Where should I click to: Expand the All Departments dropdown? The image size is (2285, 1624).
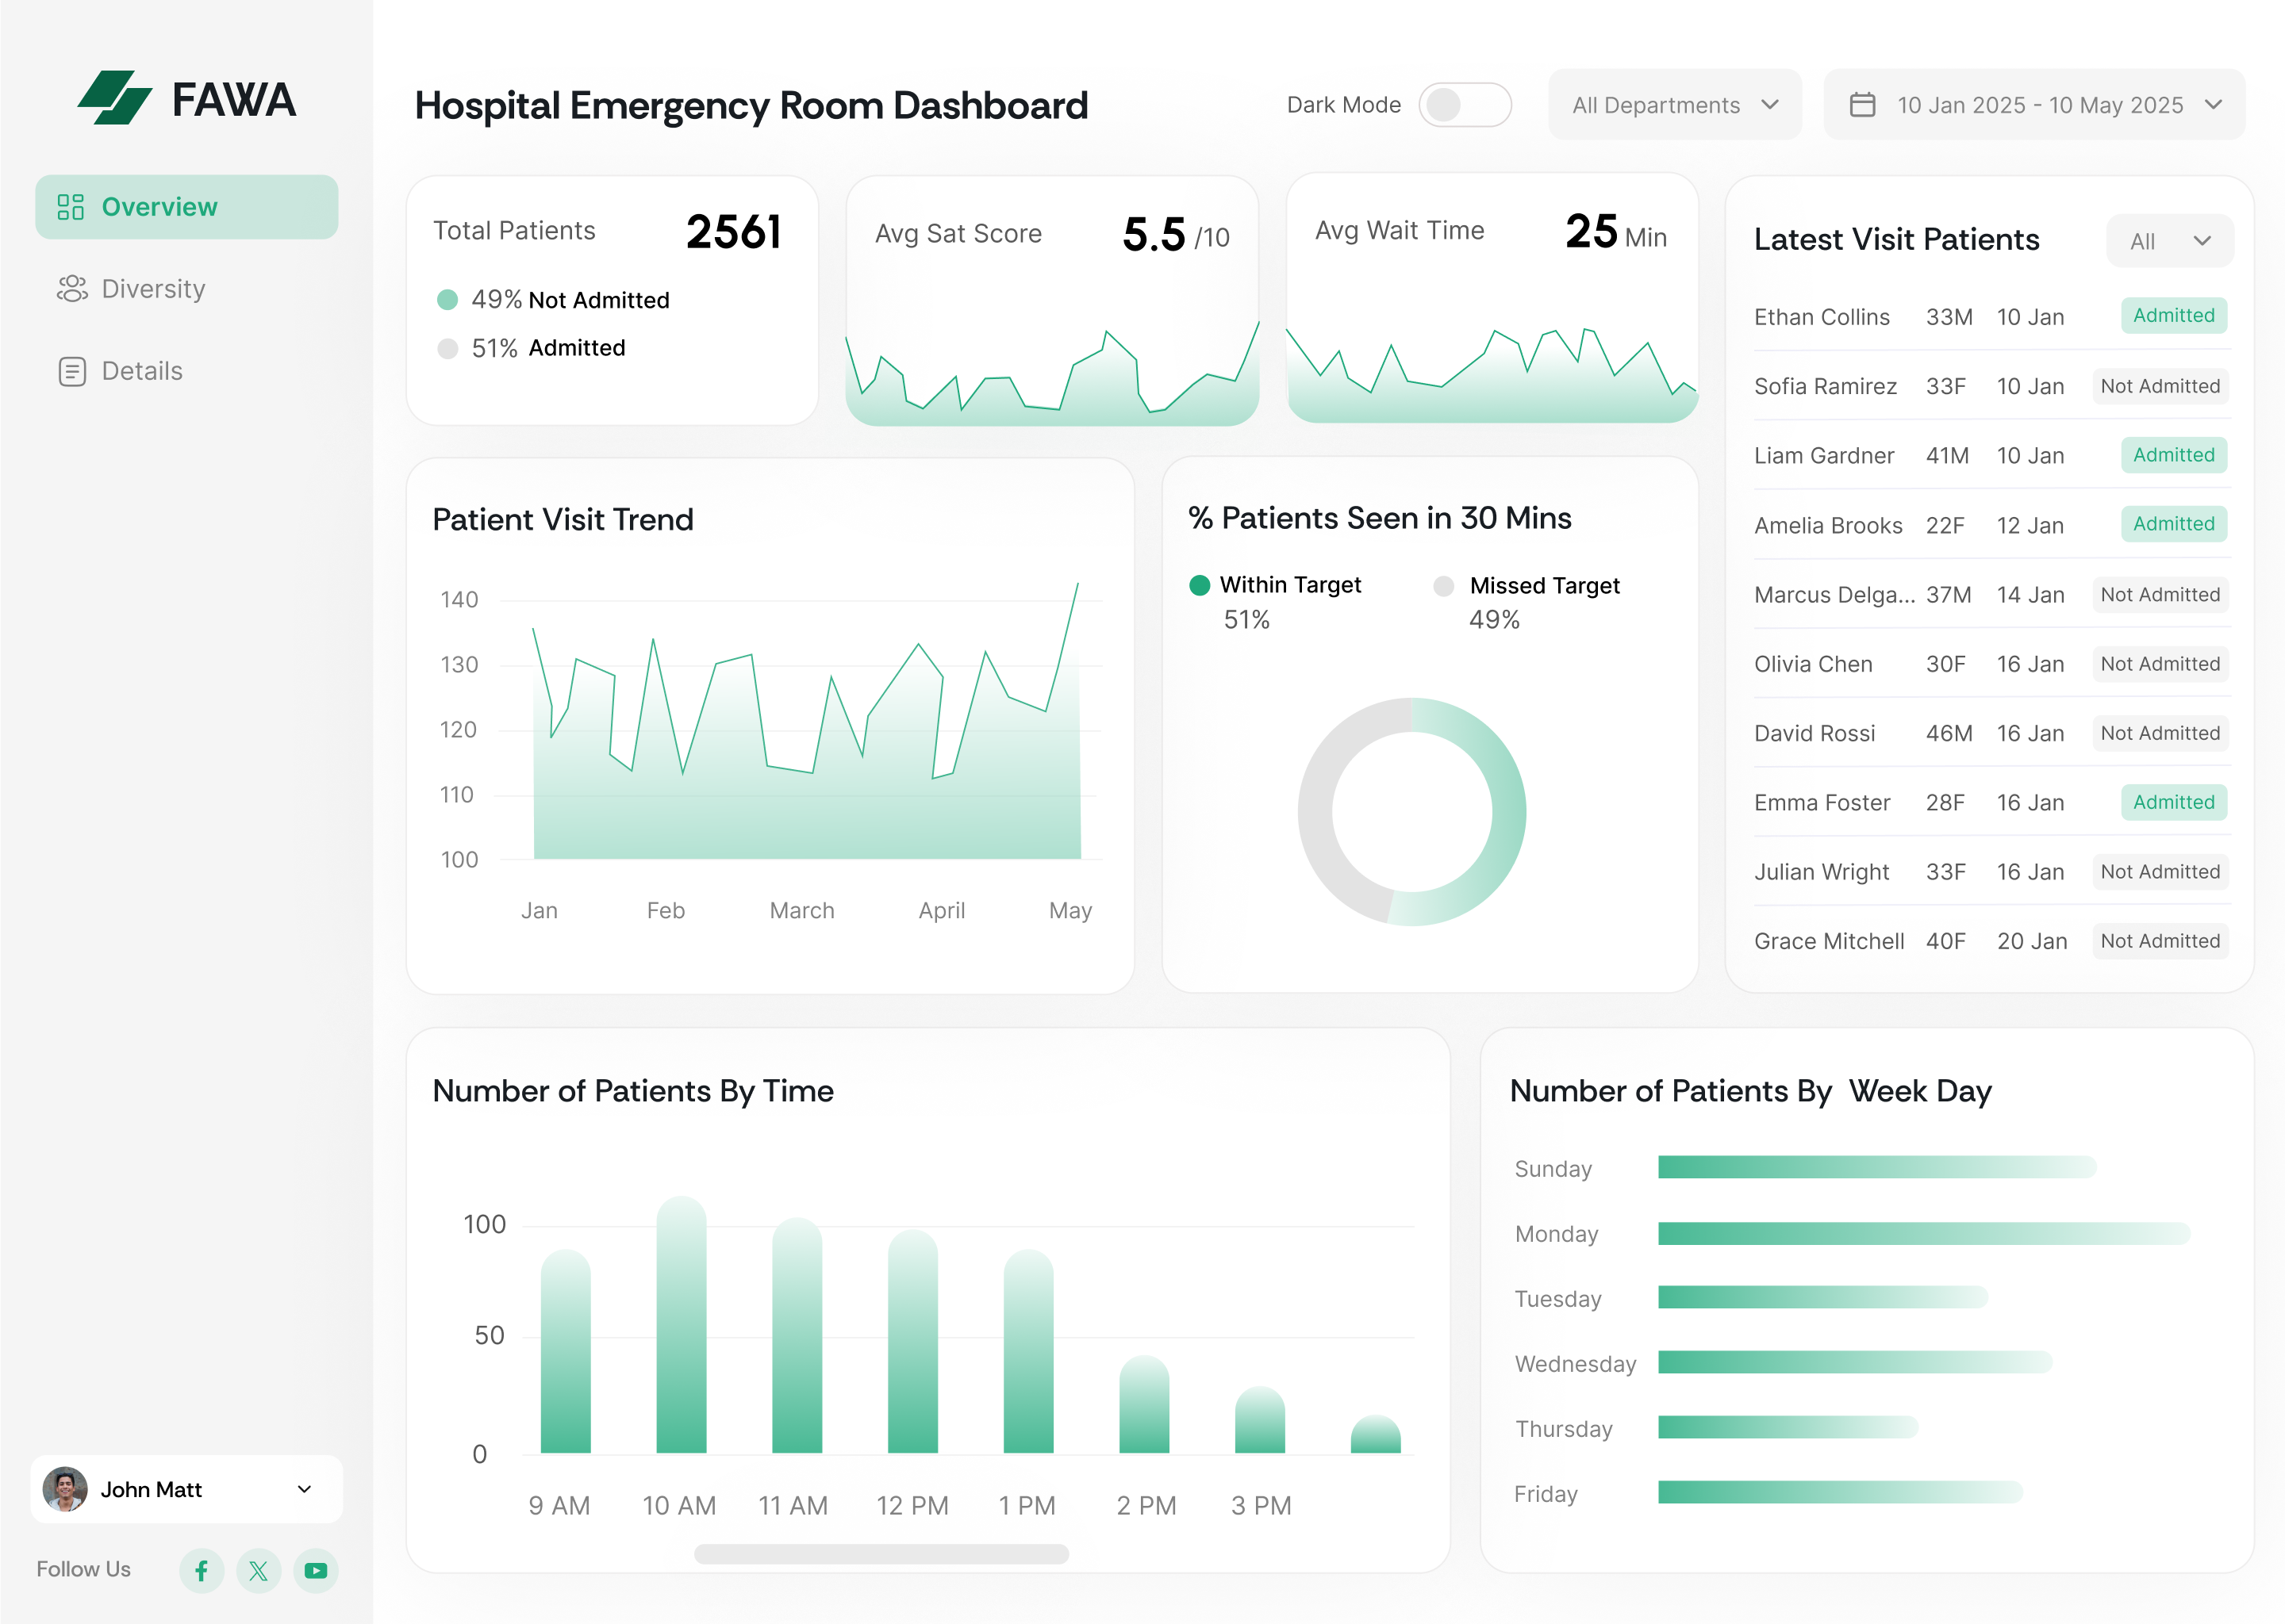tap(1674, 105)
